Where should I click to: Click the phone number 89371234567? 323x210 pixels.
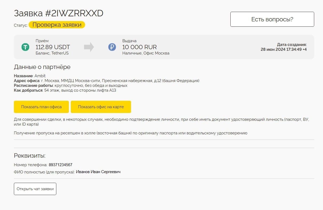click(61, 165)
